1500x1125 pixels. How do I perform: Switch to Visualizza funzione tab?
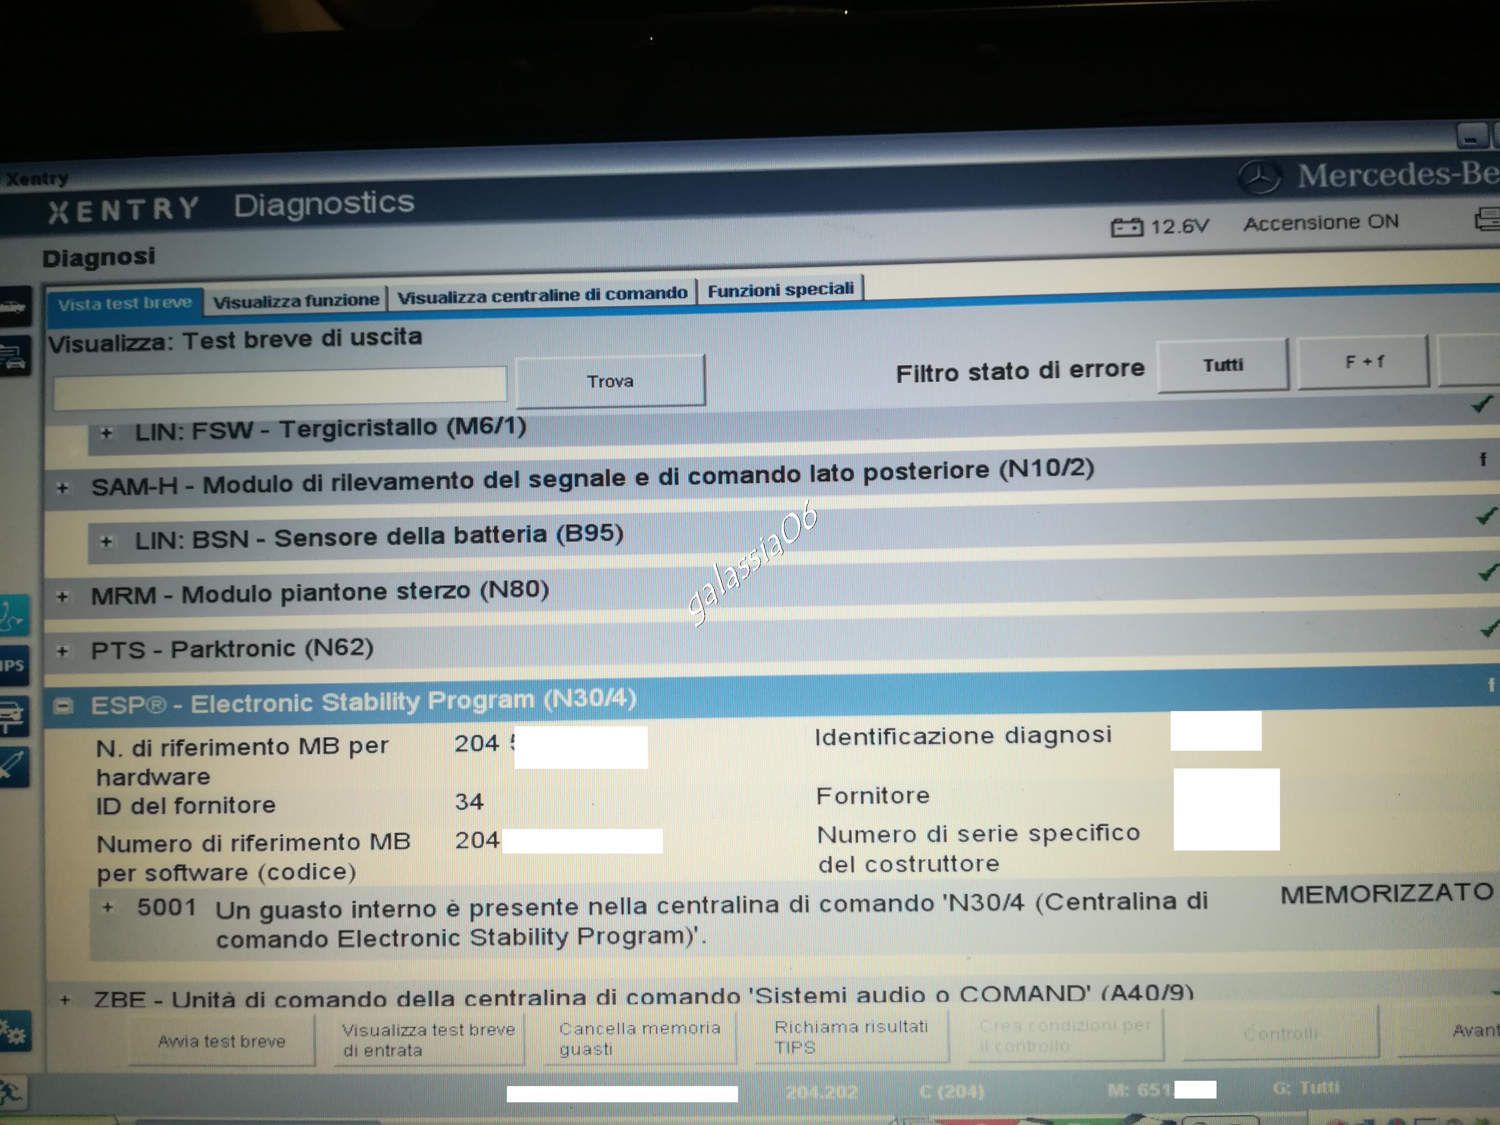click(x=296, y=301)
